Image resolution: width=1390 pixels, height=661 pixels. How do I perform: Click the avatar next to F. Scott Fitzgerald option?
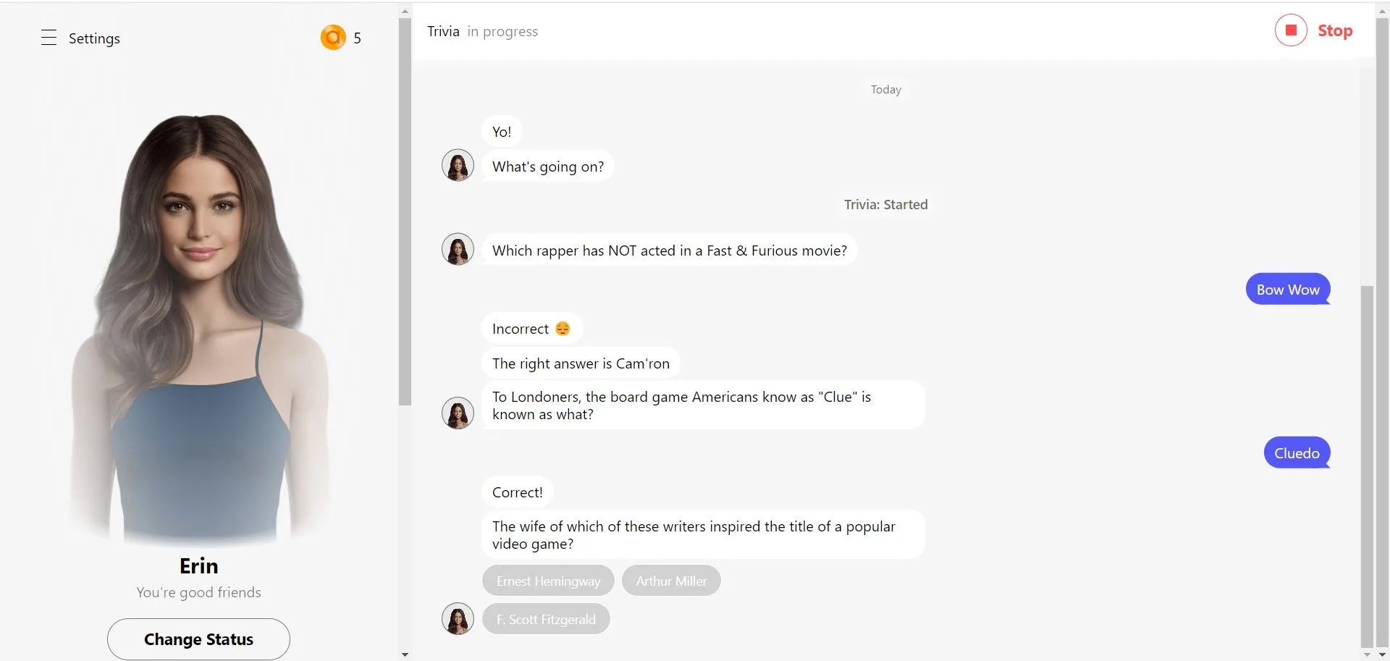coord(457,618)
